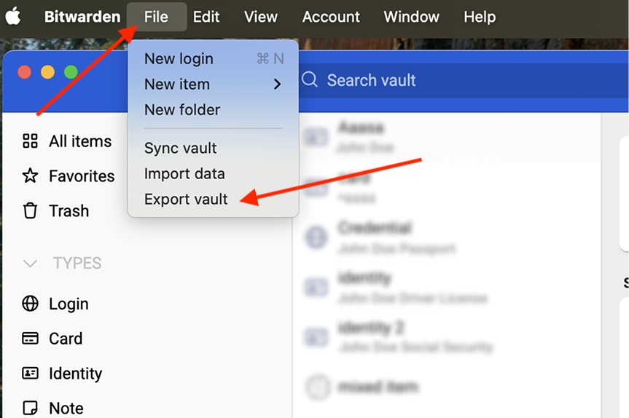Select New folder in File menu
This screenshot has width=629, height=418.
(214, 110)
